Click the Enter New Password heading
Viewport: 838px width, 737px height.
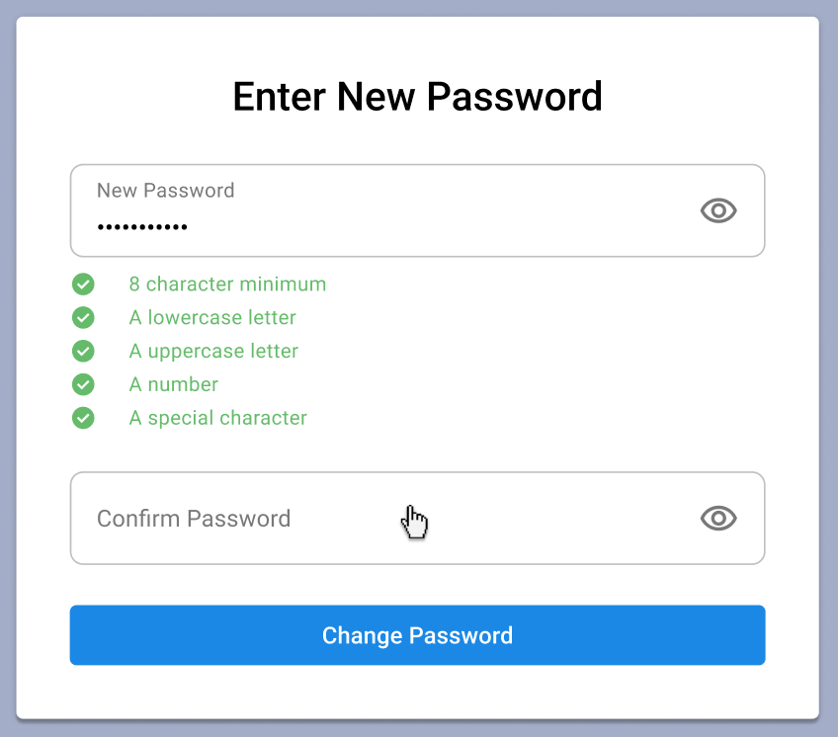pos(417,97)
